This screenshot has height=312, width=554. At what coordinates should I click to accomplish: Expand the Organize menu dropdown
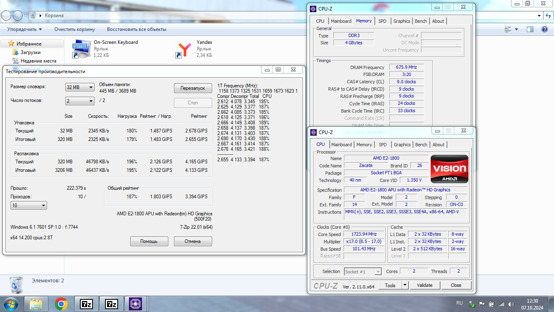point(25,29)
